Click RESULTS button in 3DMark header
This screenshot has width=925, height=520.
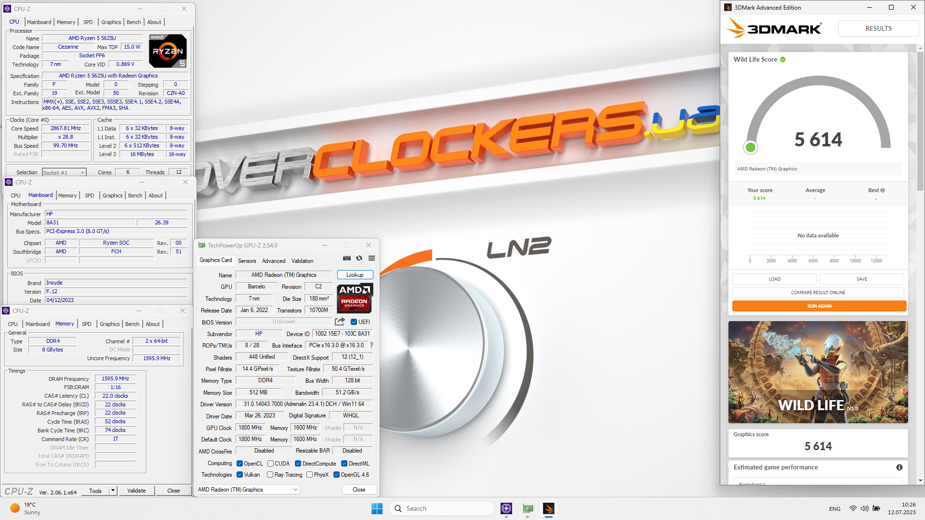coord(878,28)
